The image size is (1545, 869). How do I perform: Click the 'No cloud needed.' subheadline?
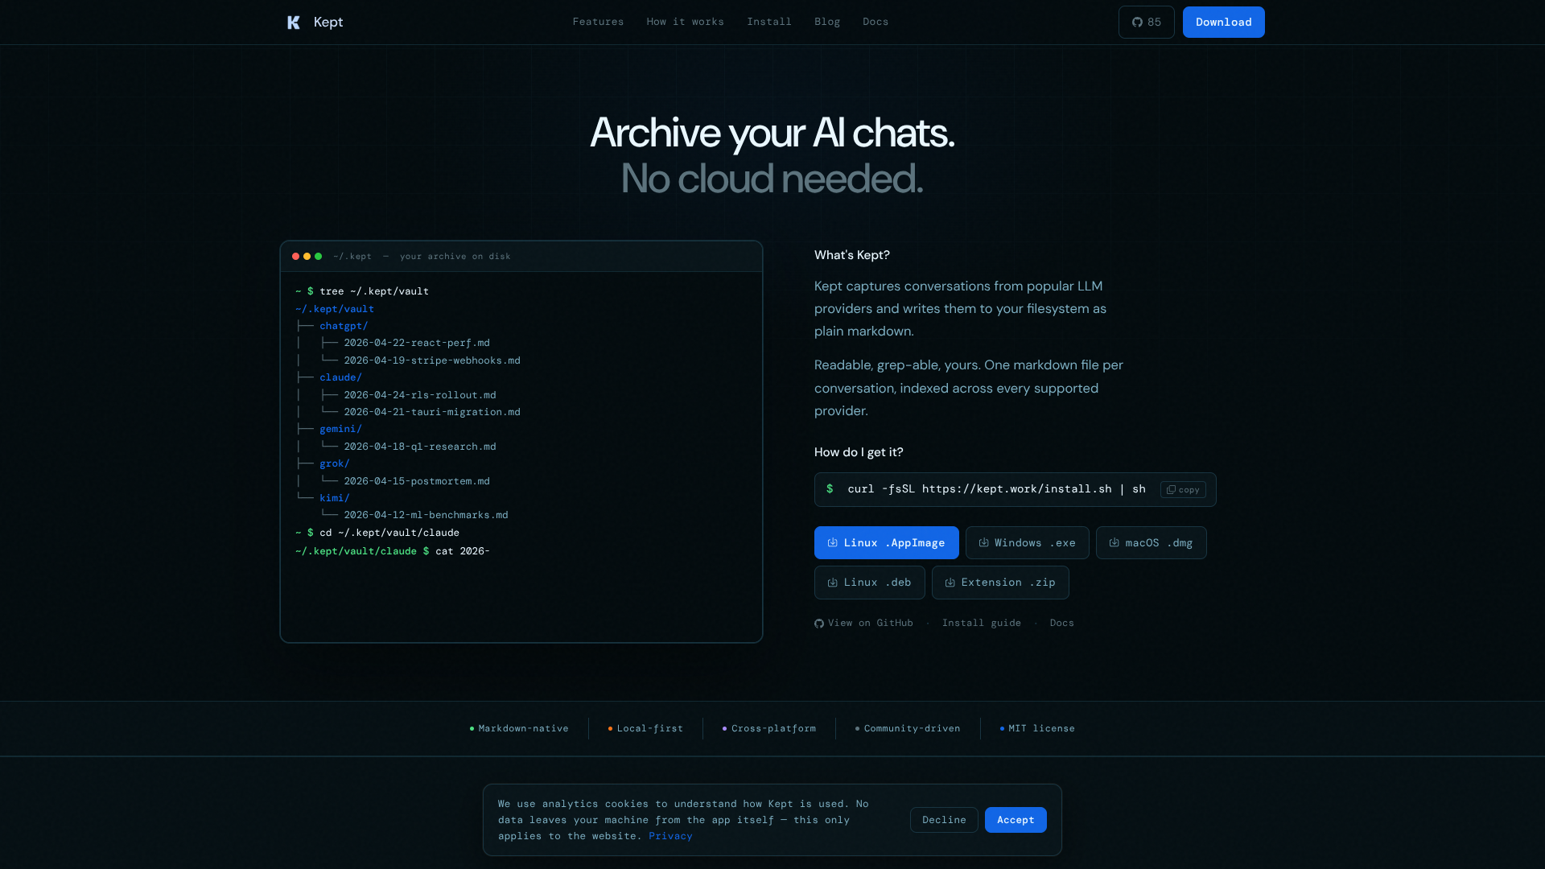click(772, 179)
